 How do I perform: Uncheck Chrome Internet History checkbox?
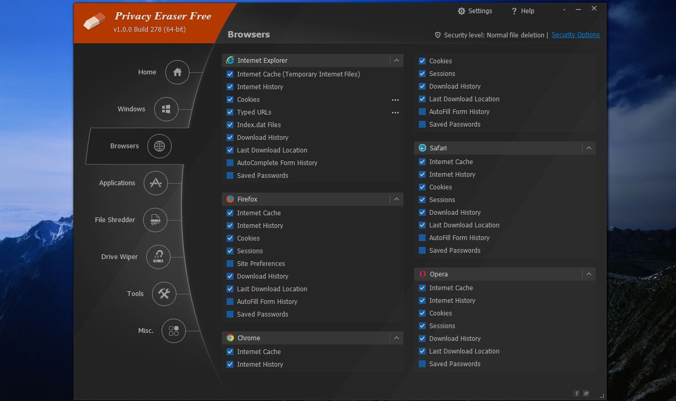tap(230, 364)
